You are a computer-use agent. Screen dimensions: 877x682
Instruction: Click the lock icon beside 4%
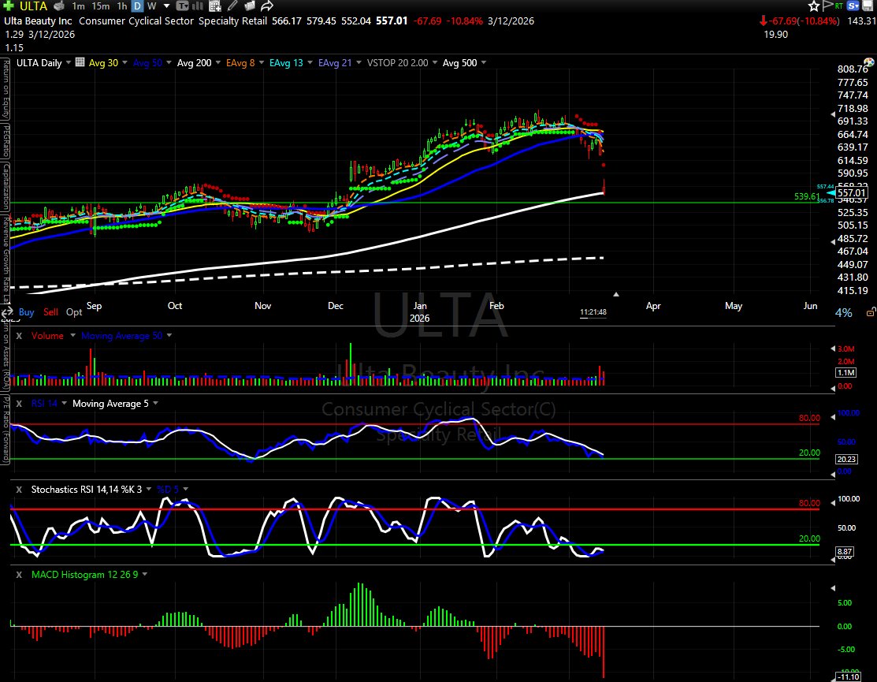tap(871, 312)
